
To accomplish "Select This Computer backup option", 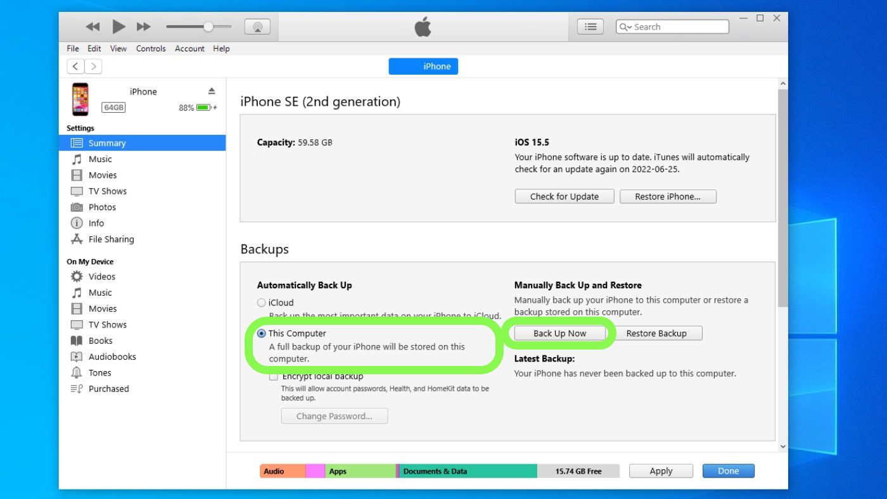I will 262,334.
